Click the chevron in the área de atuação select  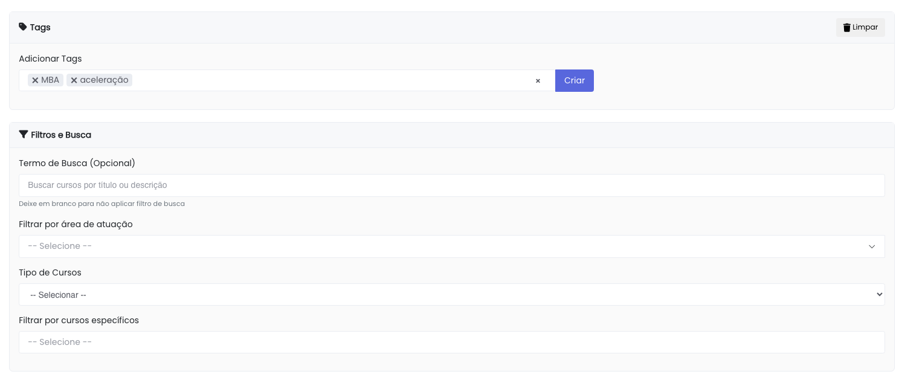(872, 246)
